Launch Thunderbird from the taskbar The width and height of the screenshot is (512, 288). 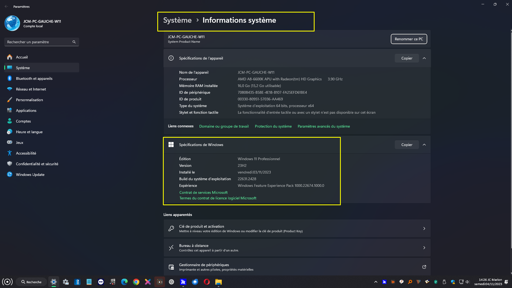[x=195, y=282]
